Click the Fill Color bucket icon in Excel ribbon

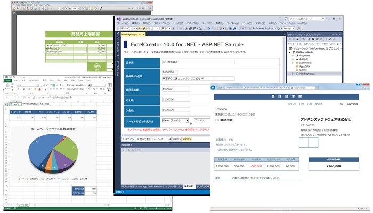[35, 89]
